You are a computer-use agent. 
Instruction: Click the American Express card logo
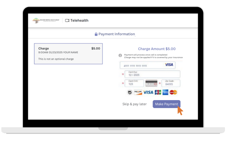(165, 92)
